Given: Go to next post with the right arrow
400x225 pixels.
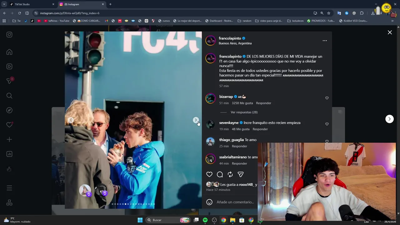Looking at the screenshot, I should 389,119.
